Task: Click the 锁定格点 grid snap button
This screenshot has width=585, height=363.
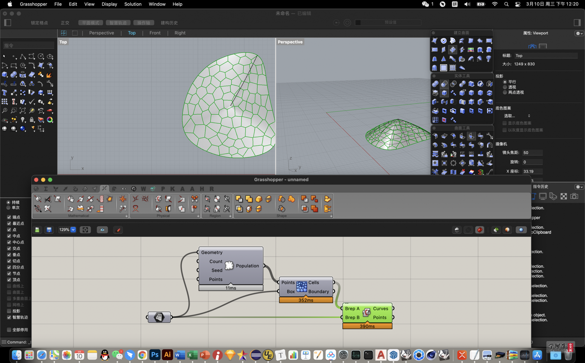Action: point(39,23)
